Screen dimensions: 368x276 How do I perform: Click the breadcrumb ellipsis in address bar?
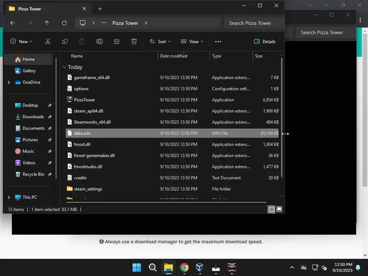[x=104, y=23]
